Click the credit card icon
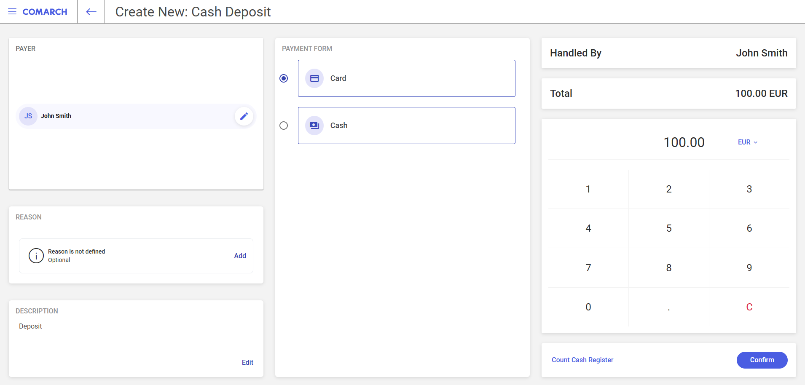Viewport: 805px width, 385px height. tap(314, 78)
